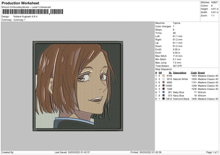
Task: Click the mauve color swatch in row 3
Action: (164, 82)
